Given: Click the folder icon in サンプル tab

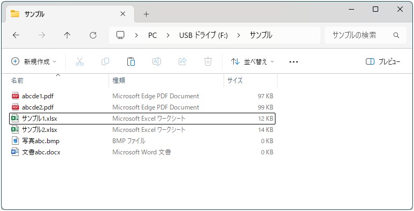Looking at the screenshot, I should tap(15, 14).
